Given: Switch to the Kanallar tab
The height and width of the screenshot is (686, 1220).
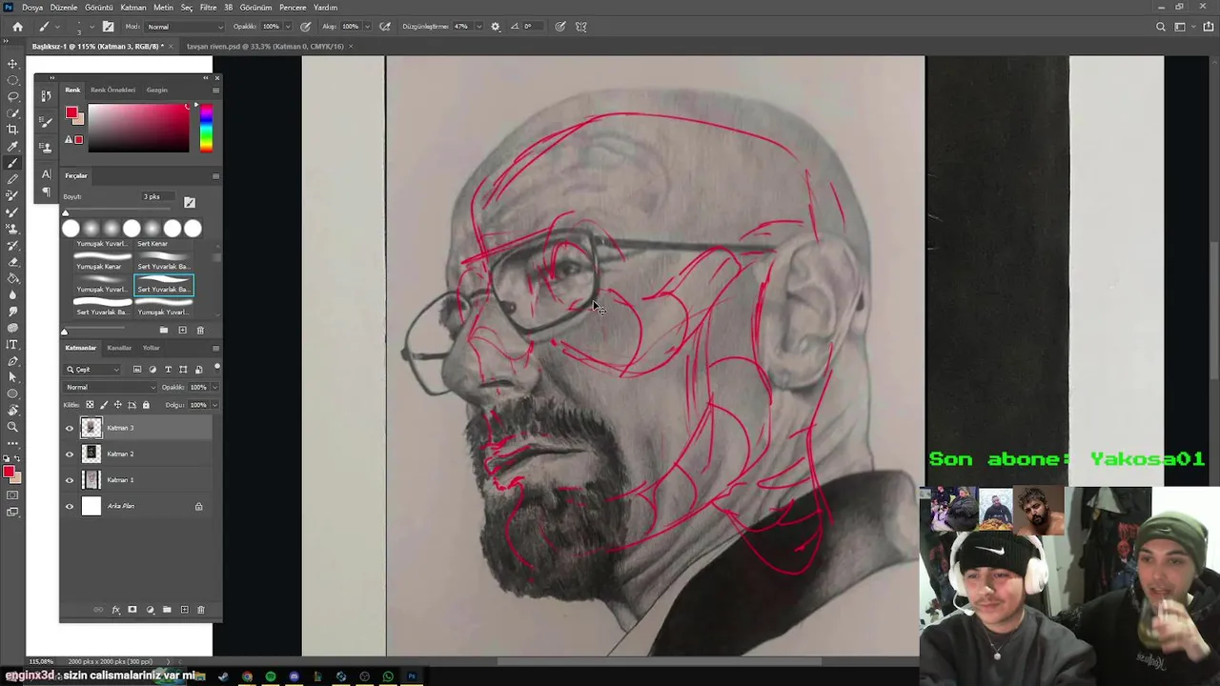Looking at the screenshot, I should 119,348.
